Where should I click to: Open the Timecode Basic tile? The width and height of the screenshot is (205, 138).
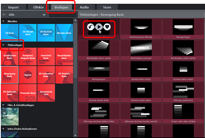click(x=28, y=93)
